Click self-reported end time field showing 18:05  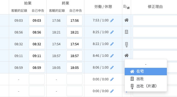point(74,68)
